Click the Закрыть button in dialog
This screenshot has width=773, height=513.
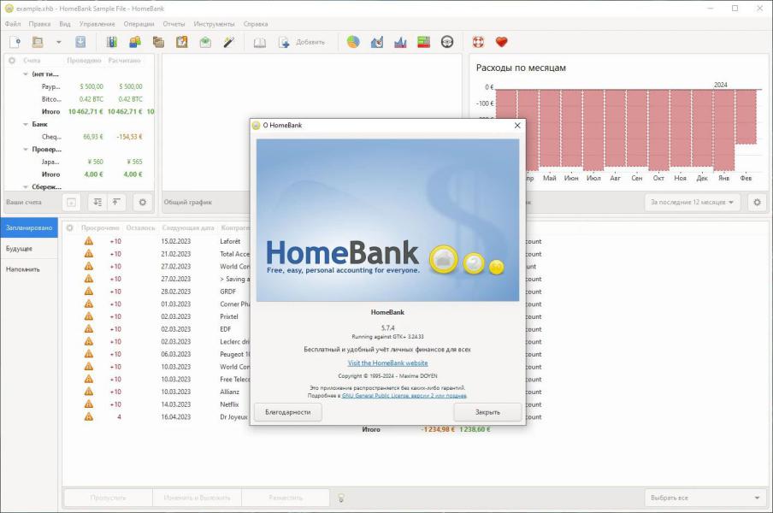tap(487, 412)
